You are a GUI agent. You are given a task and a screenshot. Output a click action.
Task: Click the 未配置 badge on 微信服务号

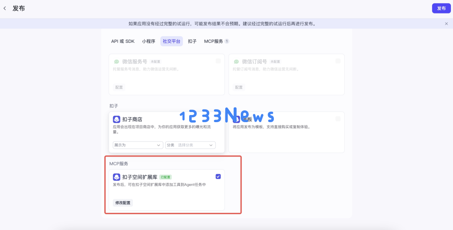coord(155,62)
